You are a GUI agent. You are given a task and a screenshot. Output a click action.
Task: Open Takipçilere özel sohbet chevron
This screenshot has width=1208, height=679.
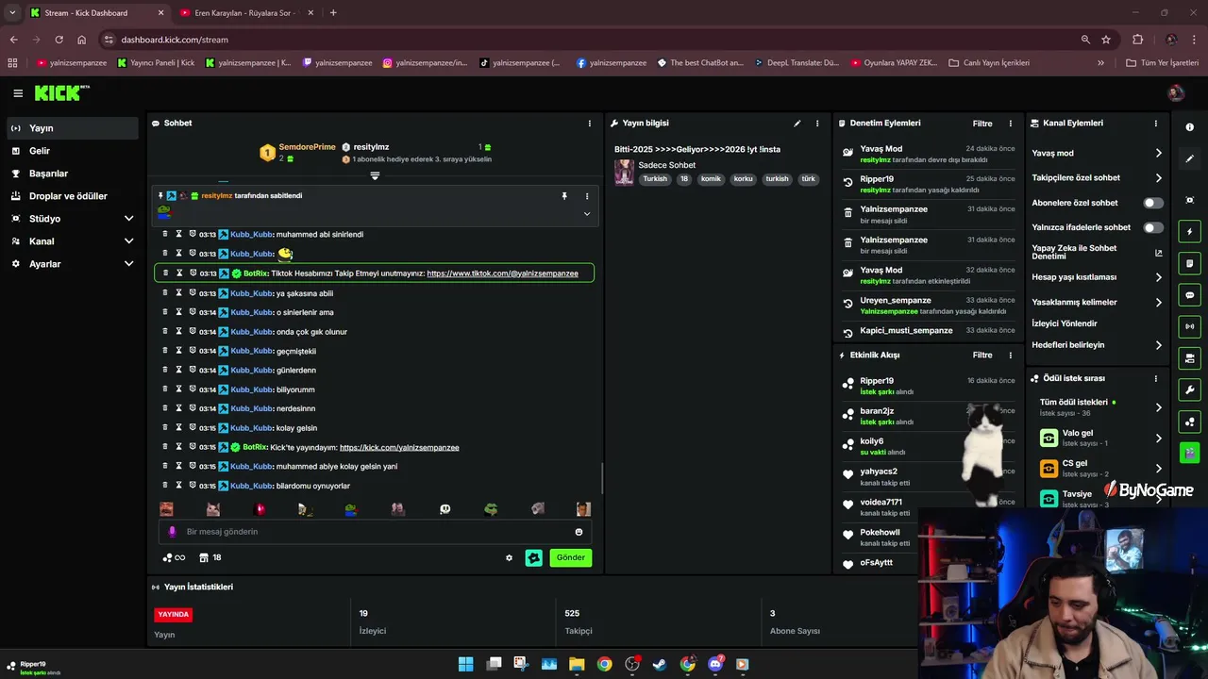1159,178
